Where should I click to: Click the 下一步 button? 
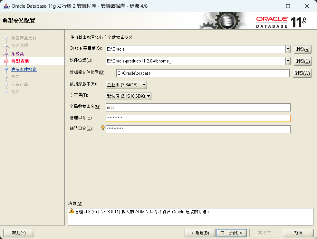pyautogui.click(x=231, y=233)
